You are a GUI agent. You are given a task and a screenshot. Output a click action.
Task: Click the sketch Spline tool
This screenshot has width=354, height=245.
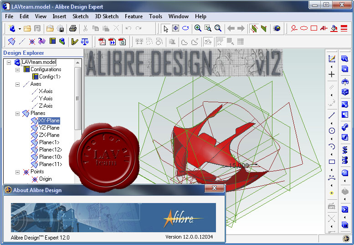click(x=332, y=177)
